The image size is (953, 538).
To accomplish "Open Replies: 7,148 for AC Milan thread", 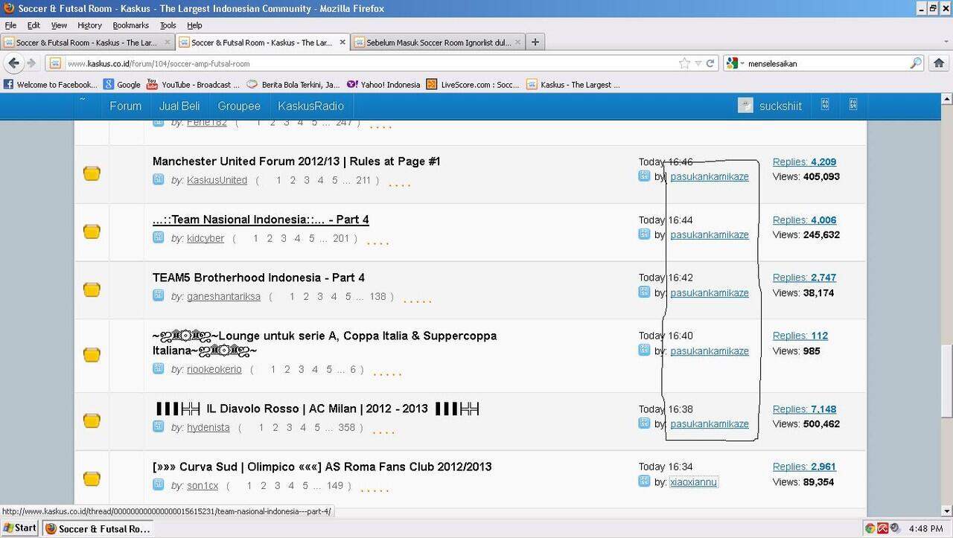I will click(x=804, y=409).
